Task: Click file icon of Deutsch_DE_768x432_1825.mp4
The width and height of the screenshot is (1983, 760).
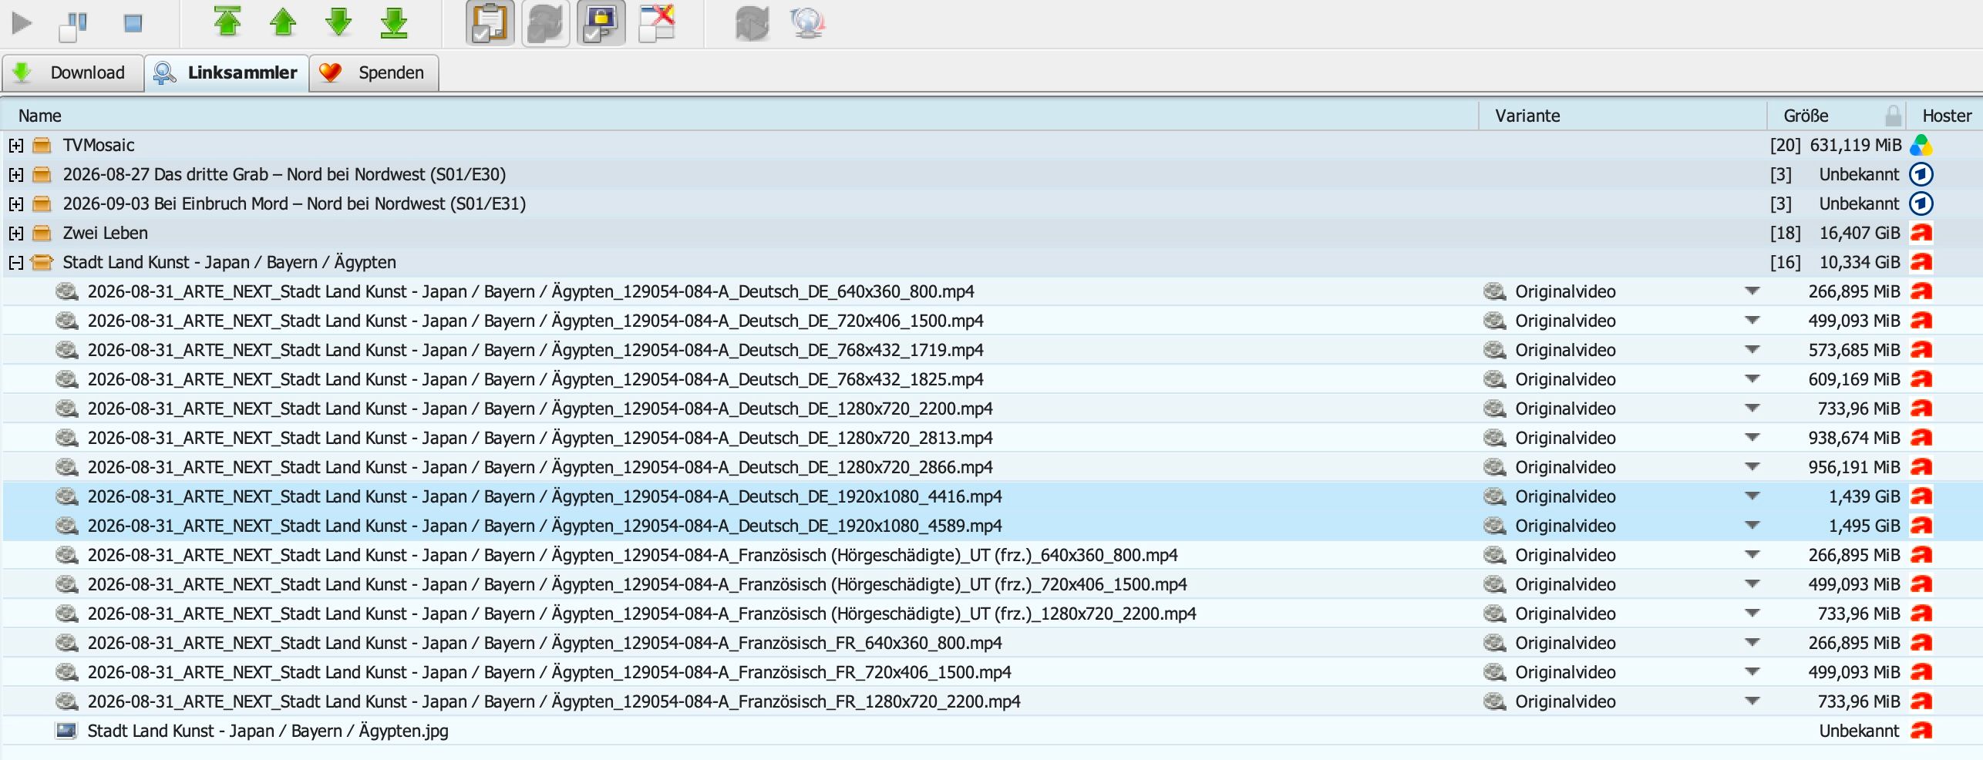Action: (67, 379)
